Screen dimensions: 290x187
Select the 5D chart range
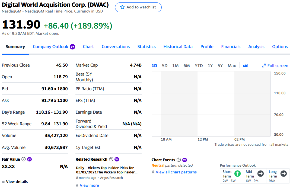[x=165, y=66]
